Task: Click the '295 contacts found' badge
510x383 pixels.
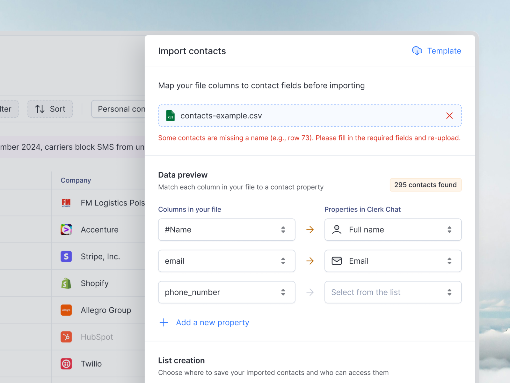Action: click(x=426, y=185)
